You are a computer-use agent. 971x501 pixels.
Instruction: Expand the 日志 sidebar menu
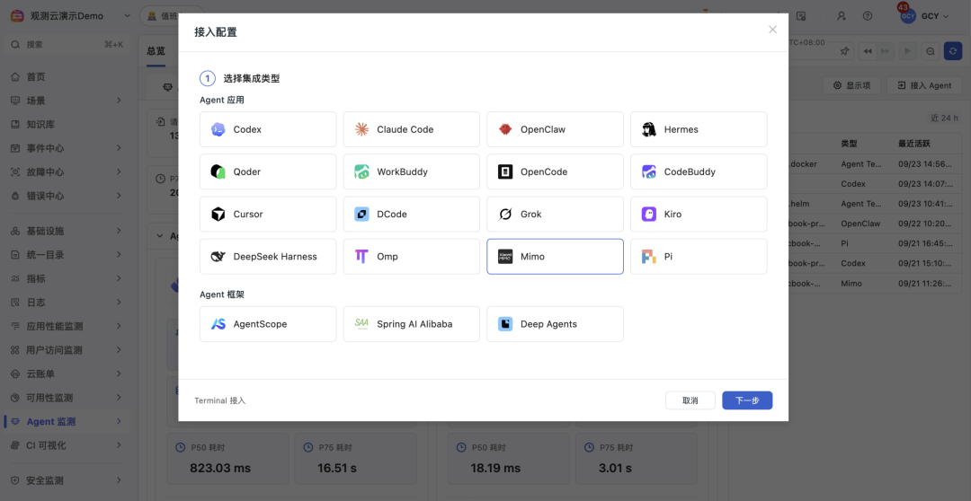coord(67,303)
